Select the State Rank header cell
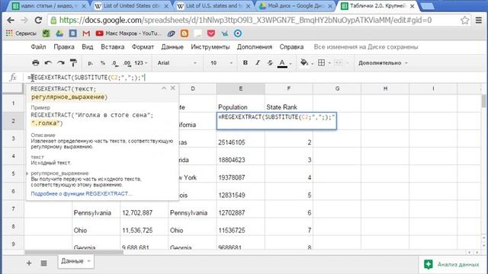 point(289,104)
